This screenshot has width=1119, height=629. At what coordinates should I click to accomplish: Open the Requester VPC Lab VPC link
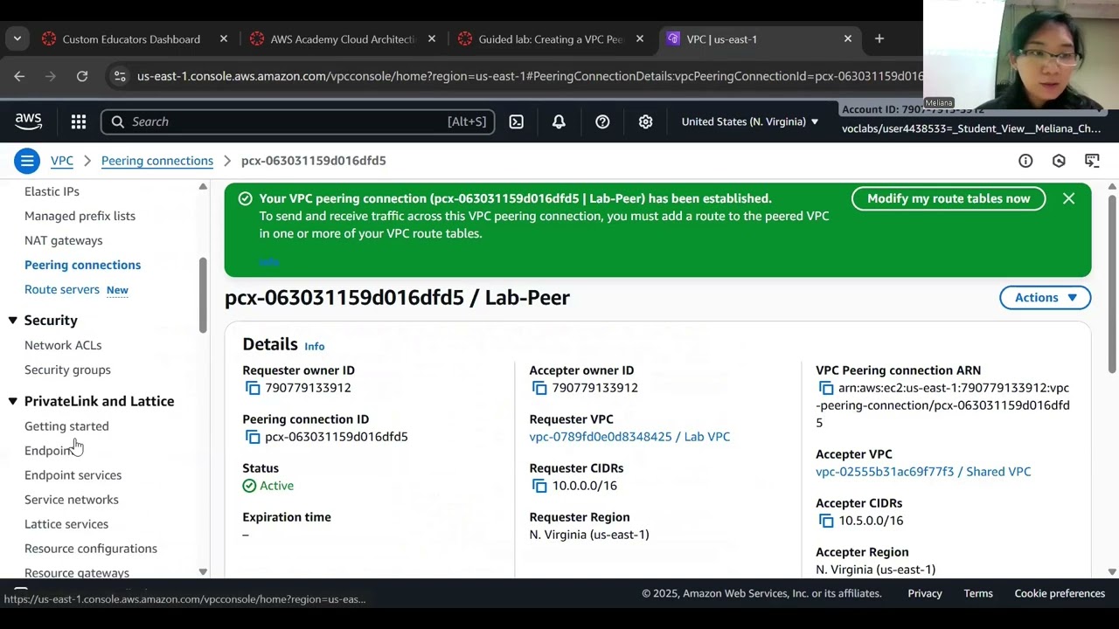tap(629, 437)
